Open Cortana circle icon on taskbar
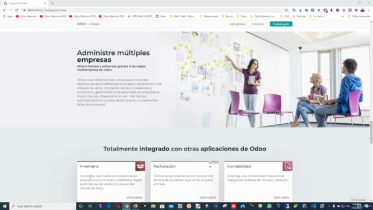This screenshot has height=210, width=373. tap(80, 206)
